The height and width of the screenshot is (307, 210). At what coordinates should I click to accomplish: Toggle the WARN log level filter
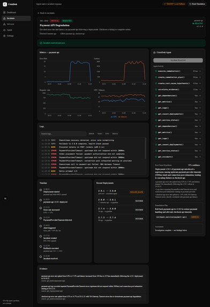100,134
